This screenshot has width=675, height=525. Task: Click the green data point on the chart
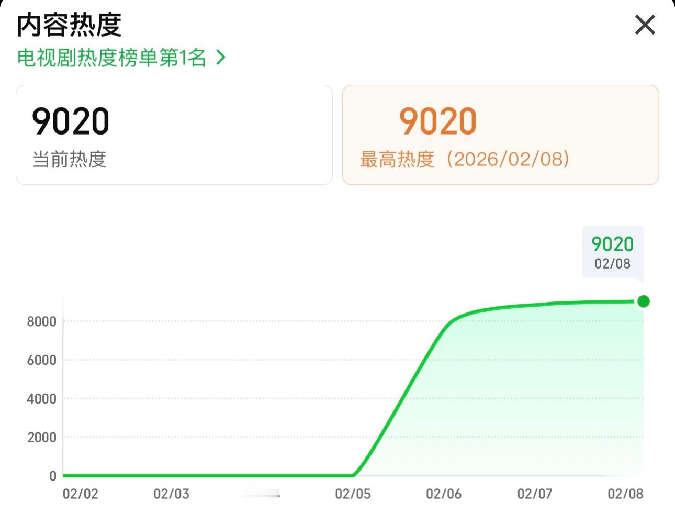tap(643, 301)
